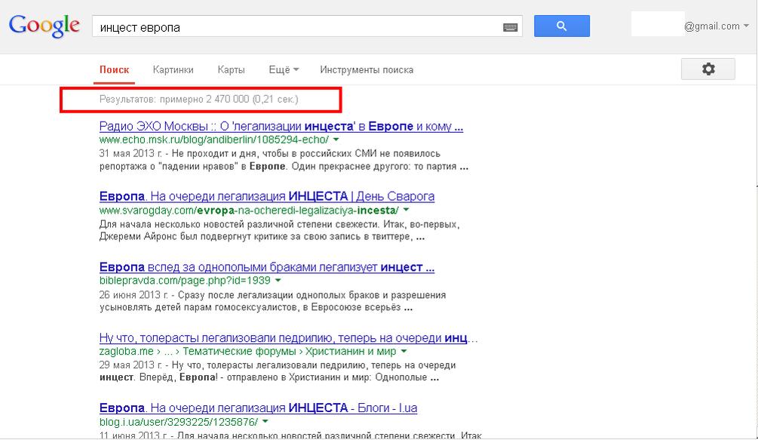Open Инструменты поиска
The height and width of the screenshot is (440, 758).
367,69
